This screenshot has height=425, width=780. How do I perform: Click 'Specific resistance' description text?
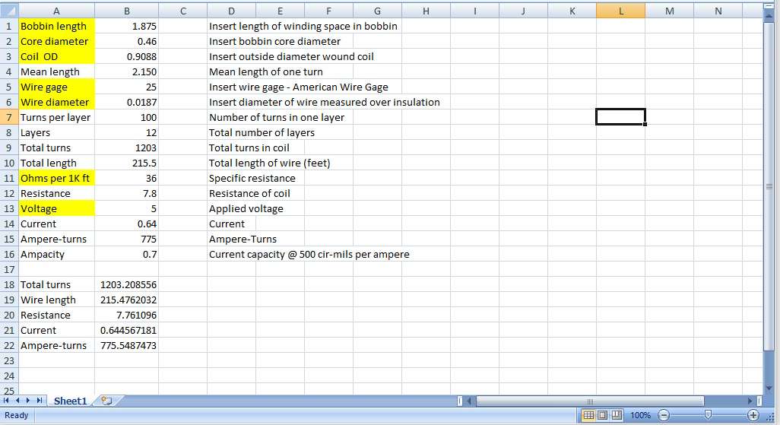click(x=252, y=178)
